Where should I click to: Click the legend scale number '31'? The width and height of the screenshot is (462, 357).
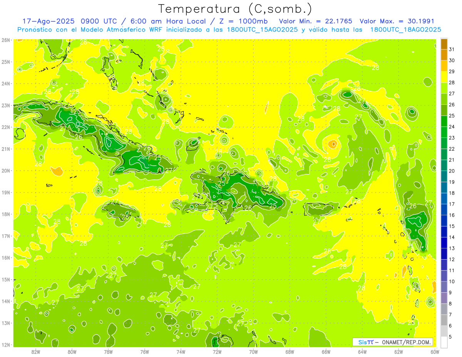coord(452,49)
